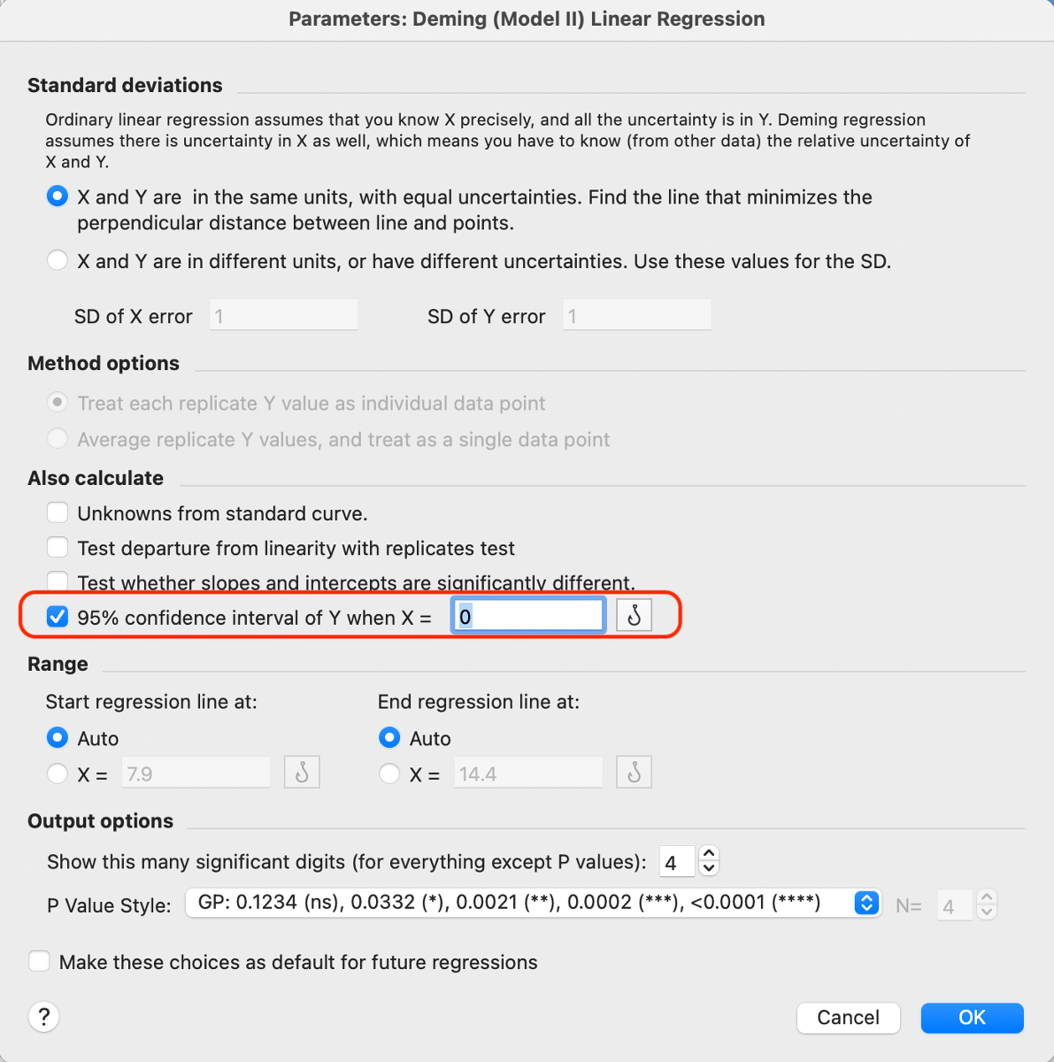Tick Make these choices as default checkbox

coord(40,962)
